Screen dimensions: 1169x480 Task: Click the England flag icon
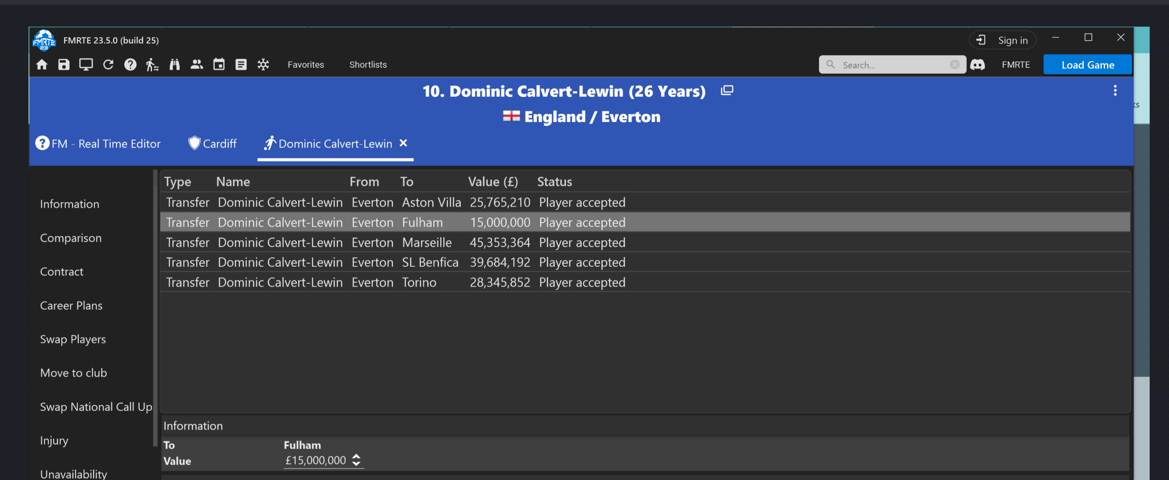511,116
